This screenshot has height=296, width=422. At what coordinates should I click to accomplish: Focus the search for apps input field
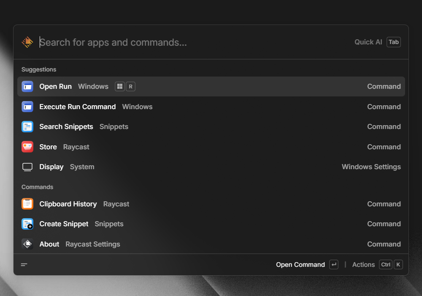click(169, 42)
